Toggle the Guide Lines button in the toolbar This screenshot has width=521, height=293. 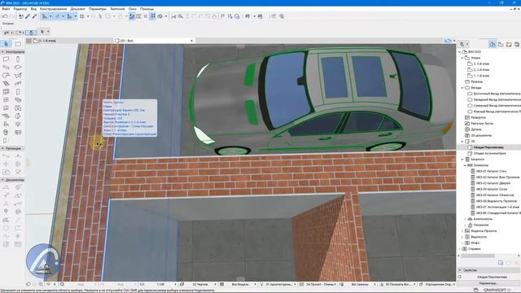click(x=45, y=16)
